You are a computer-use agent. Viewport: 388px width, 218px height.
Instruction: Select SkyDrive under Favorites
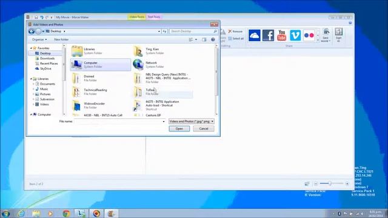[45, 68]
